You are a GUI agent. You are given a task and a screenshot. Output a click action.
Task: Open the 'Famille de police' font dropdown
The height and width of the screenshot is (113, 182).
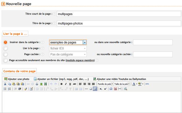point(105,84)
